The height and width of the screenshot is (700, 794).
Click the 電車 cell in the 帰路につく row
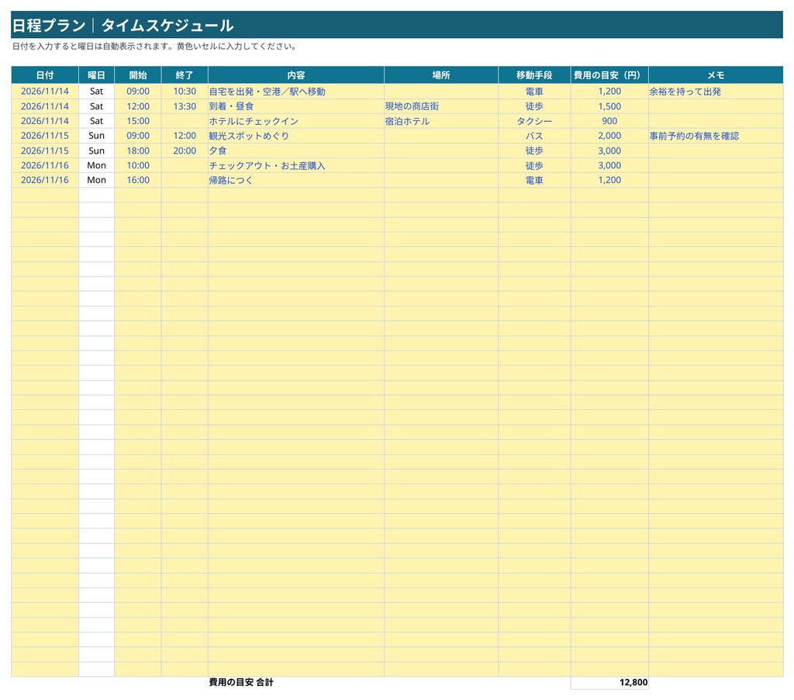coord(534,180)
